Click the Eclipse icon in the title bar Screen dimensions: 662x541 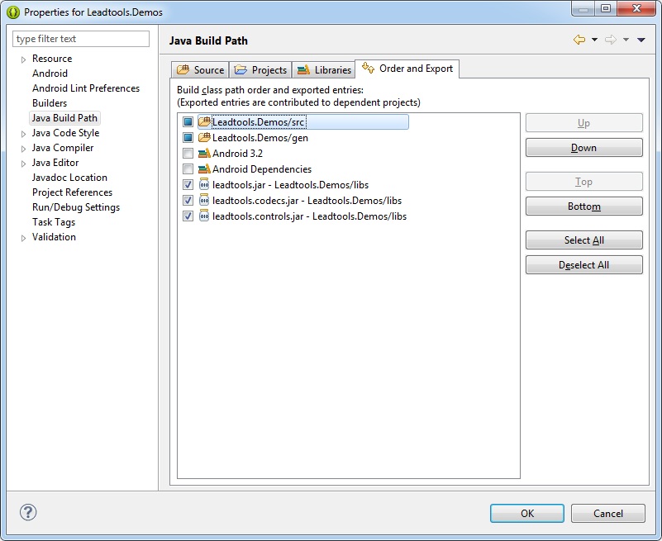click(x=13, y=12)
